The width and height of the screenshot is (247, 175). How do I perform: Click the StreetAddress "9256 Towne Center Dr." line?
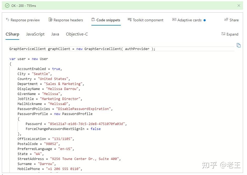pos(69,159)
